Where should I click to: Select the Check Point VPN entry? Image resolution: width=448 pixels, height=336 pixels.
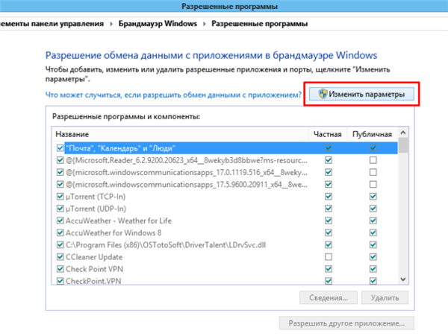(94, 269)
